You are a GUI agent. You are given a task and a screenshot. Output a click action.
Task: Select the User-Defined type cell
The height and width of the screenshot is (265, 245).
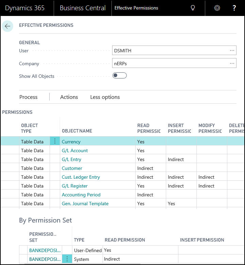[88, 250]
